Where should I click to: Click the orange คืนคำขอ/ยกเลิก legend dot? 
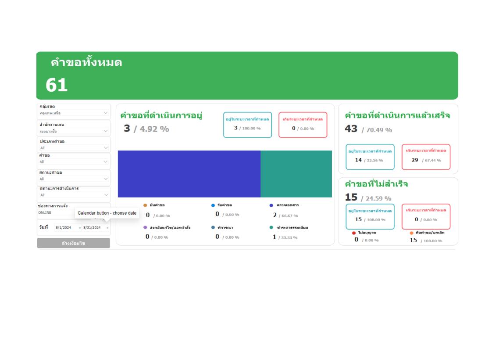click(x=411, y=233)
